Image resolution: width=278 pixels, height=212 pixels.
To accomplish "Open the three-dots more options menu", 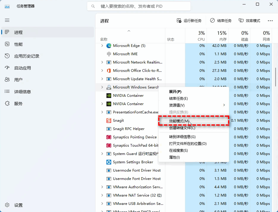I will pos(270,21).
